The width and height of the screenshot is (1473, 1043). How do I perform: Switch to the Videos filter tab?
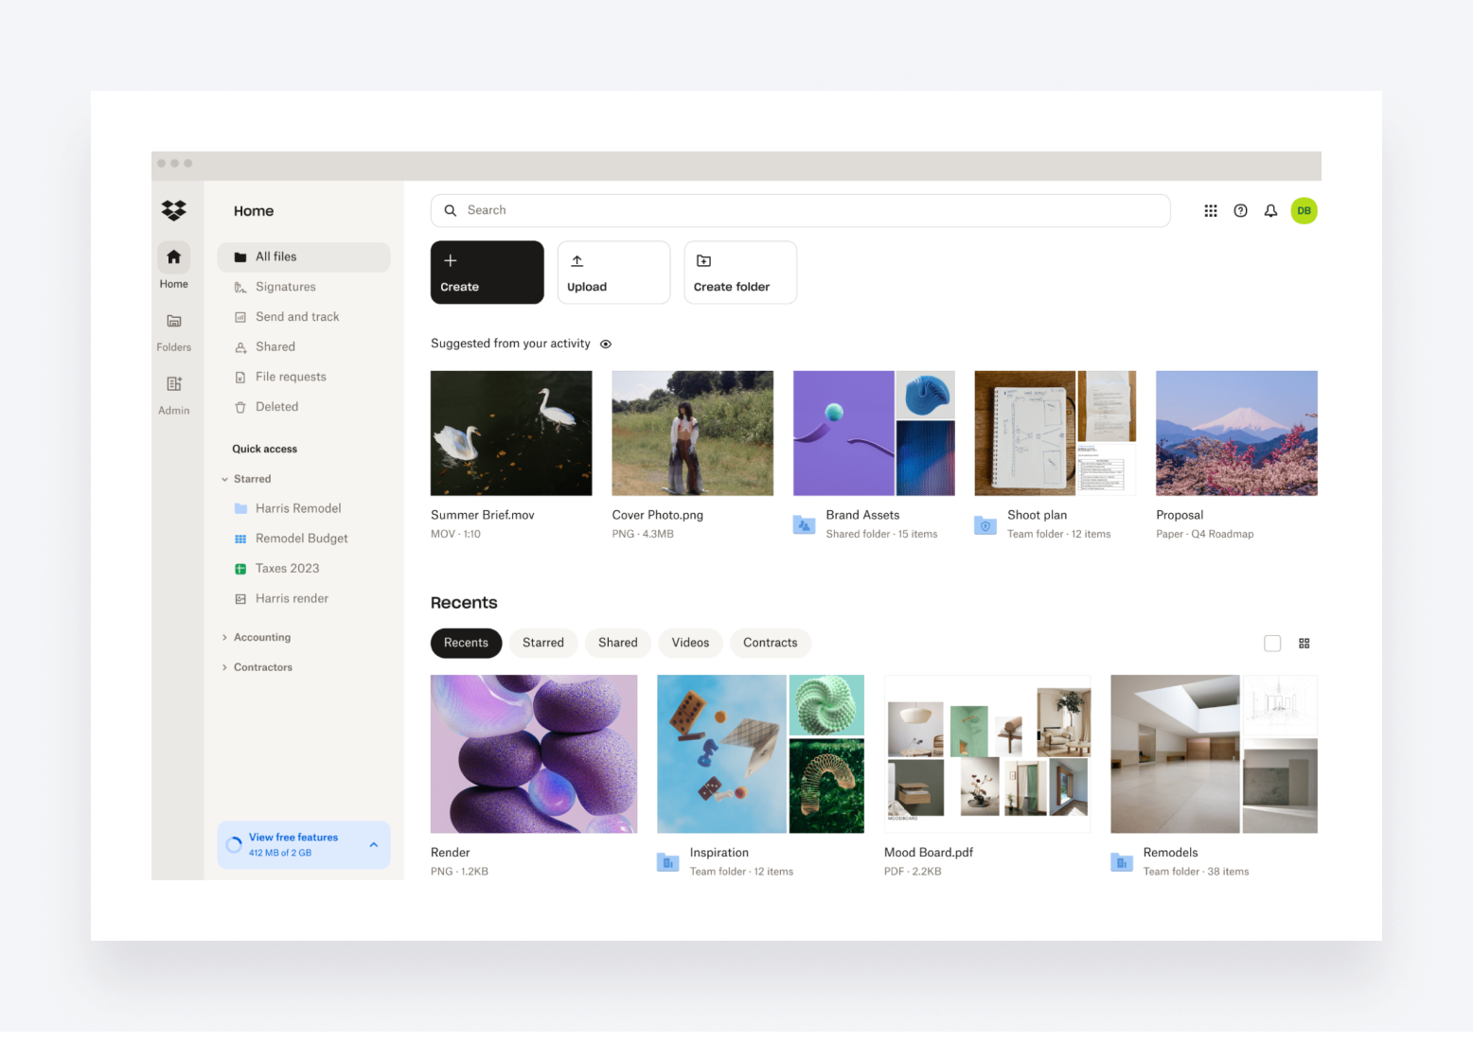(690, 643)
